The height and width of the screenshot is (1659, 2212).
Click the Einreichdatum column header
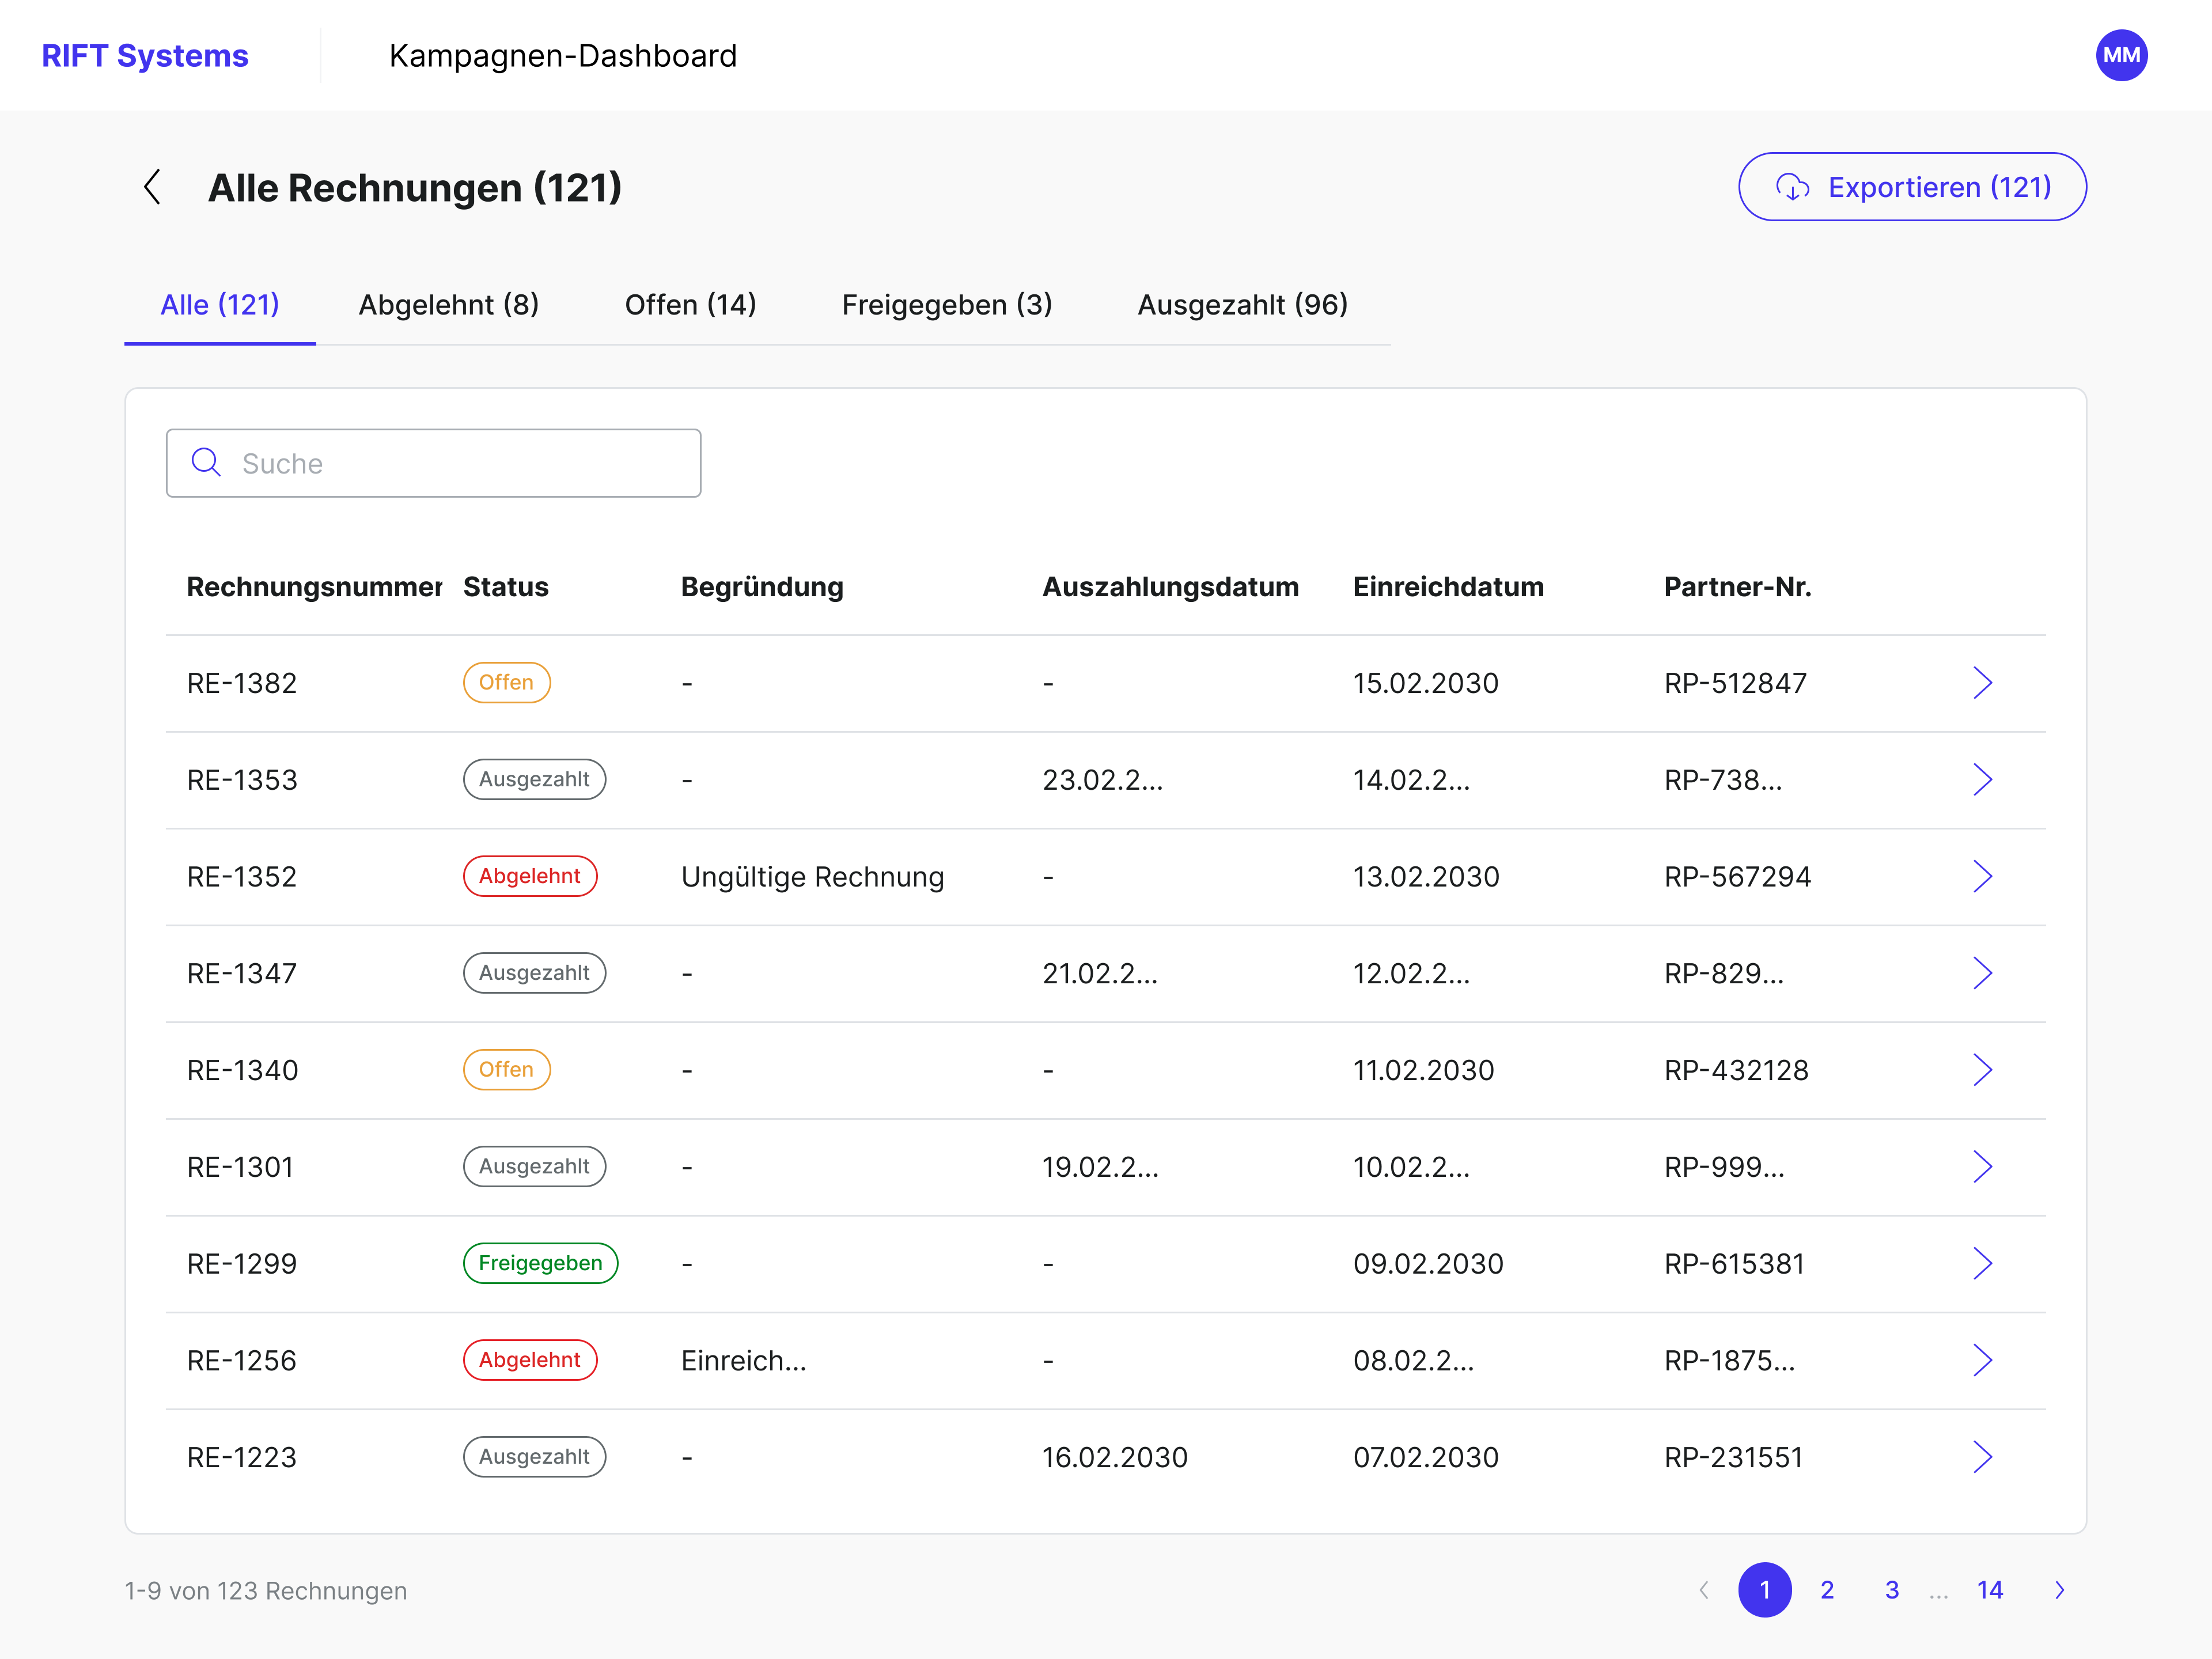pos(1448,587)
